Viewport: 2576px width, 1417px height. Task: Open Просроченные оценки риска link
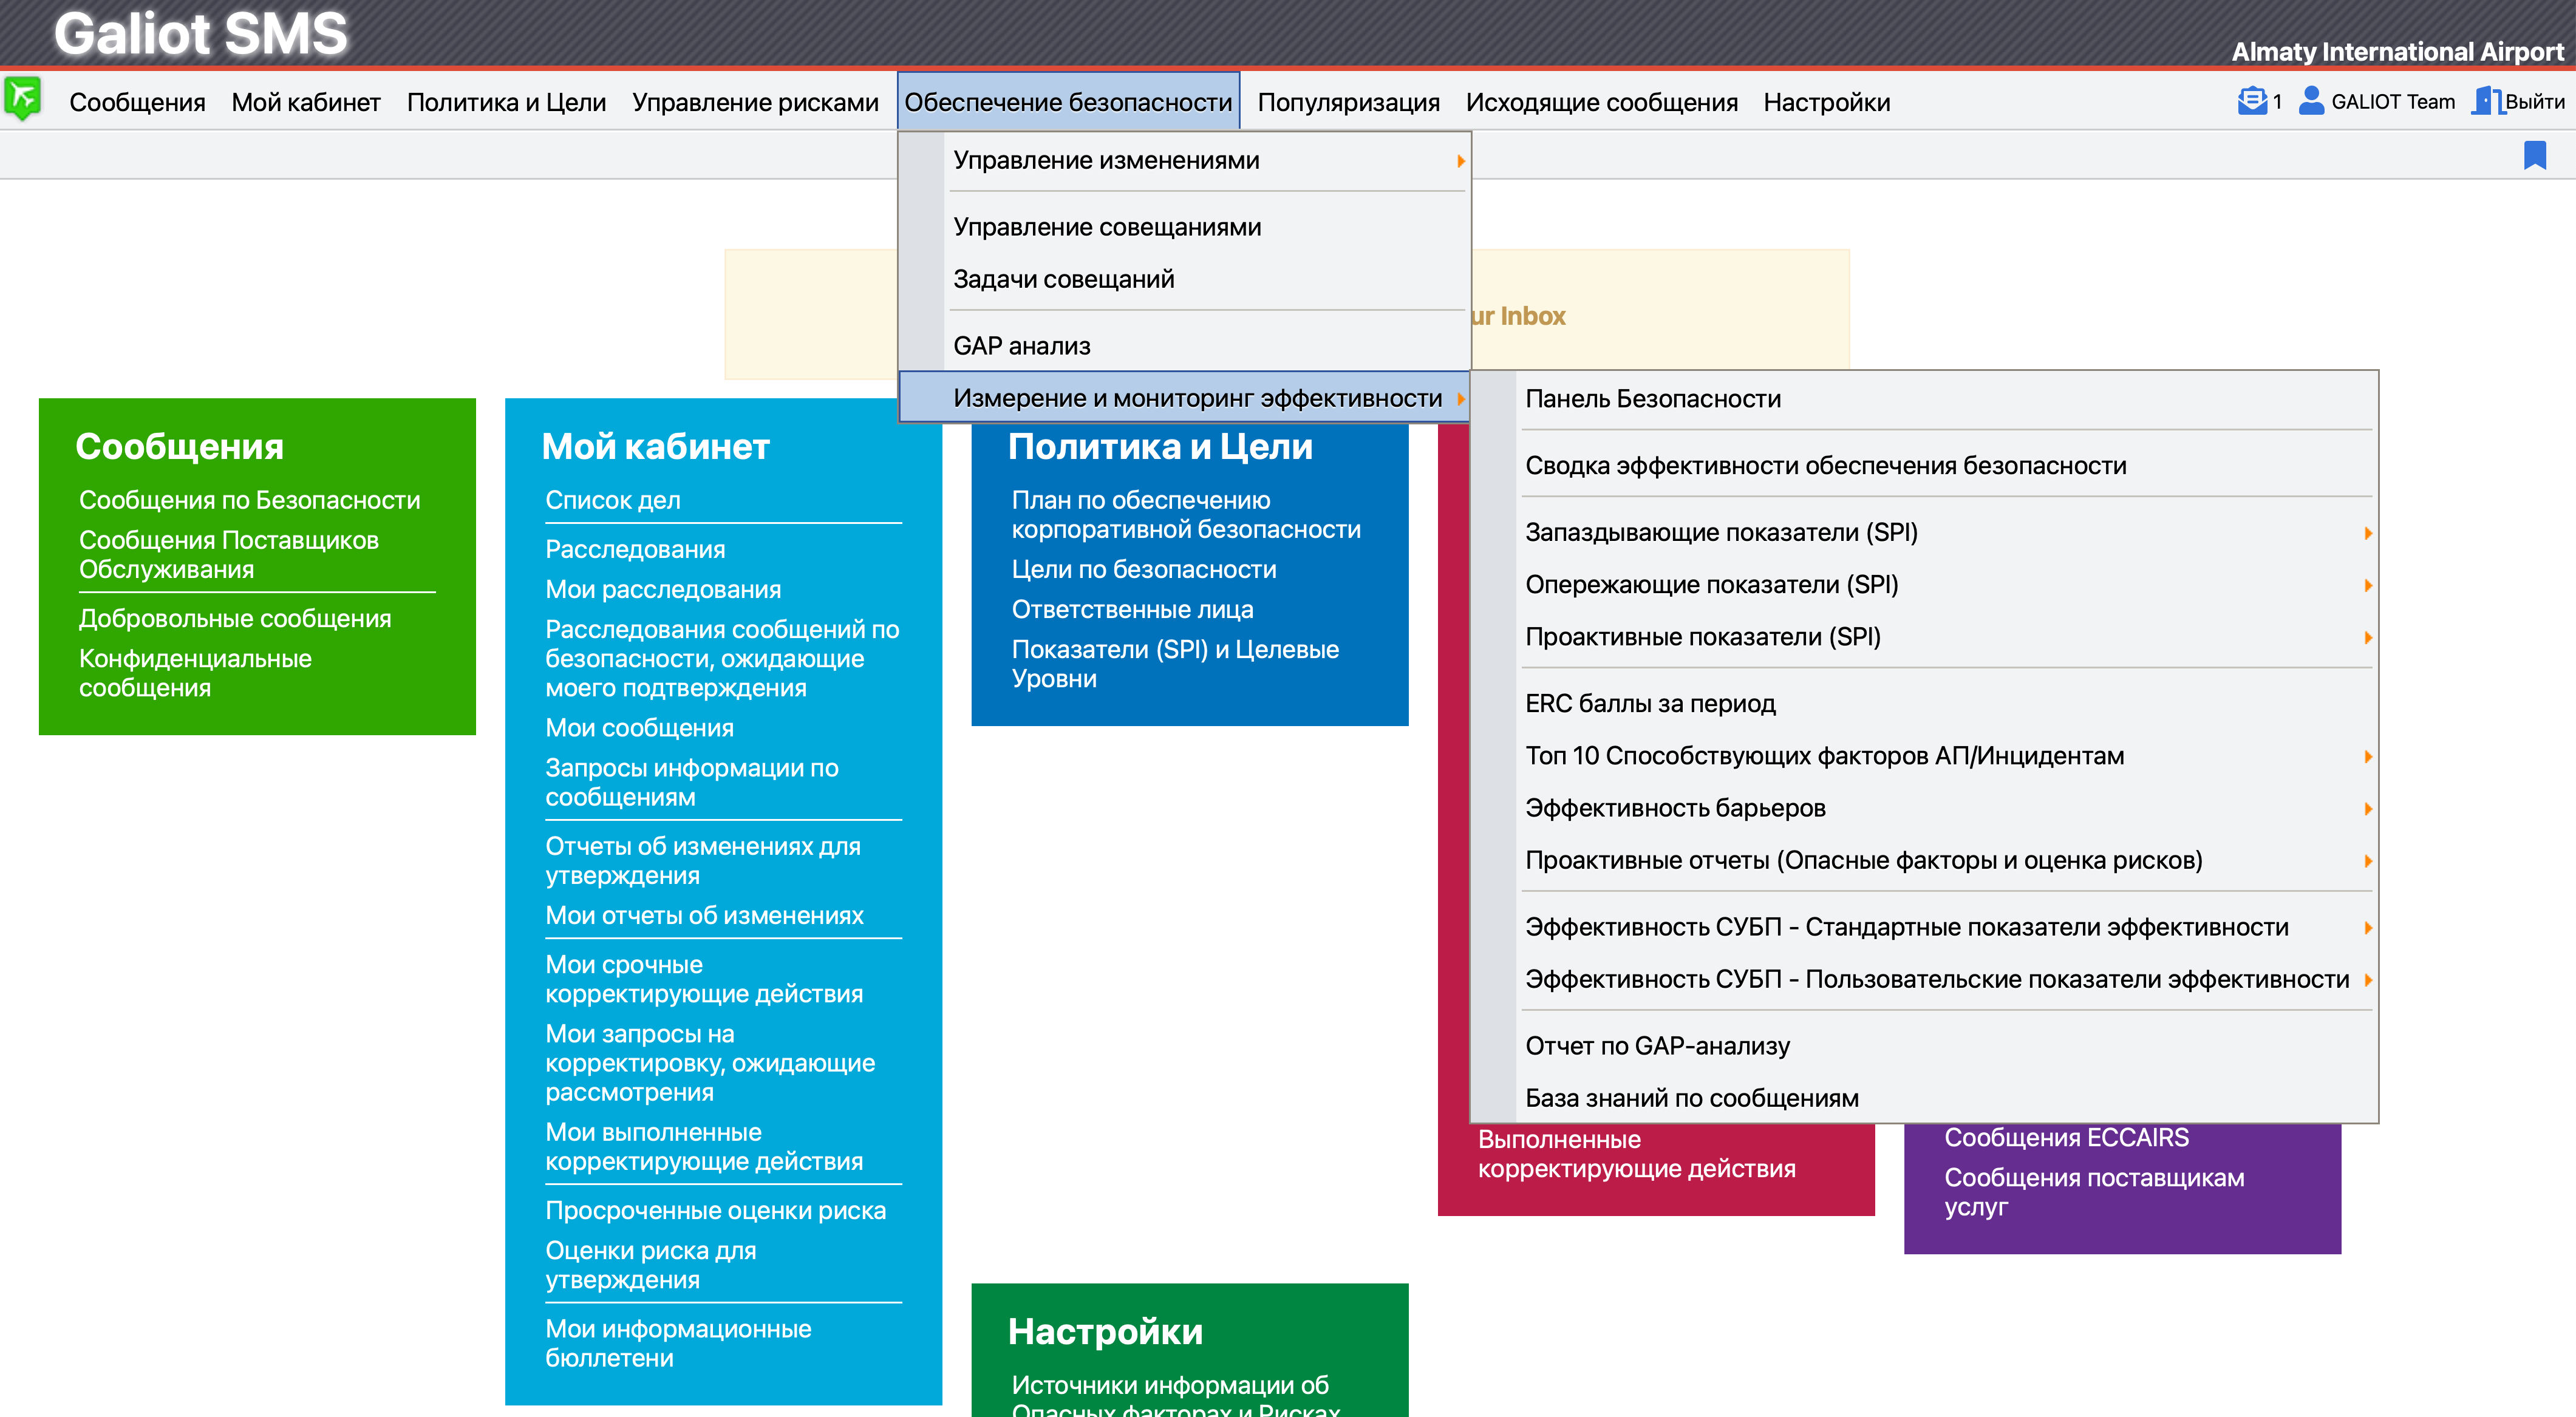(715, 1210)
